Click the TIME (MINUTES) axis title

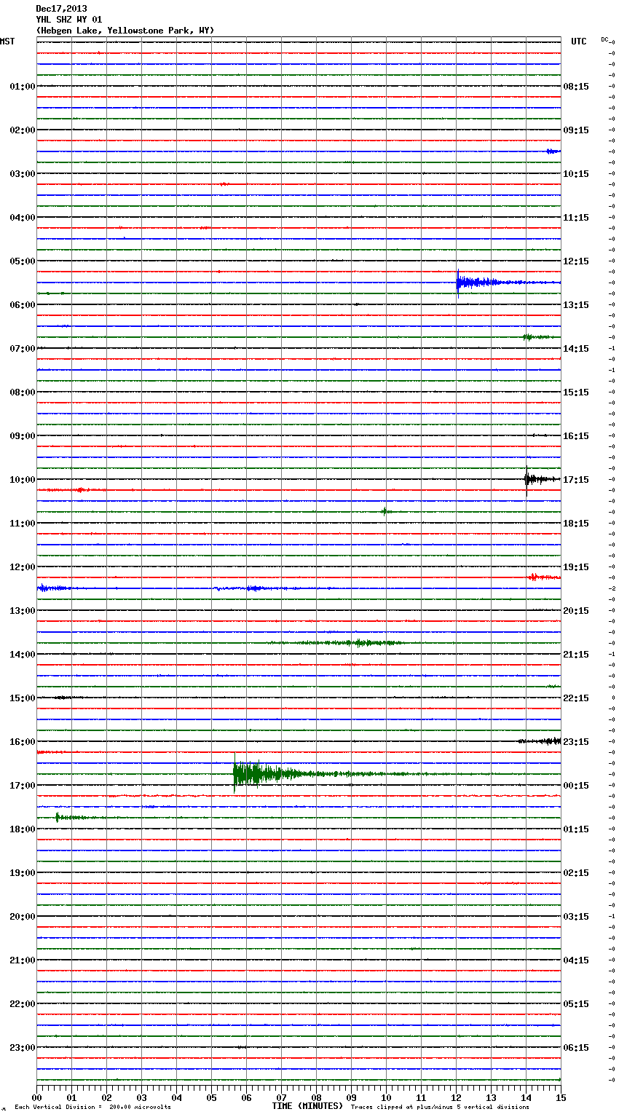(x=307, y=1106)
